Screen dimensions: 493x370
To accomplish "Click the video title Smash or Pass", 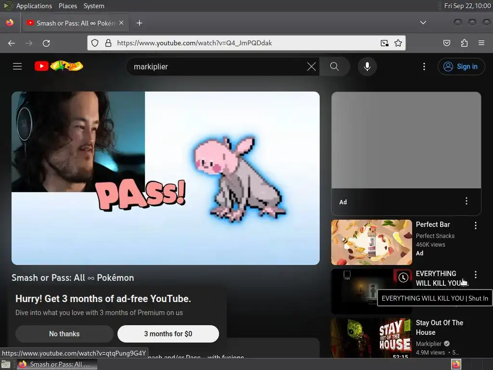I will pos(73,278).
